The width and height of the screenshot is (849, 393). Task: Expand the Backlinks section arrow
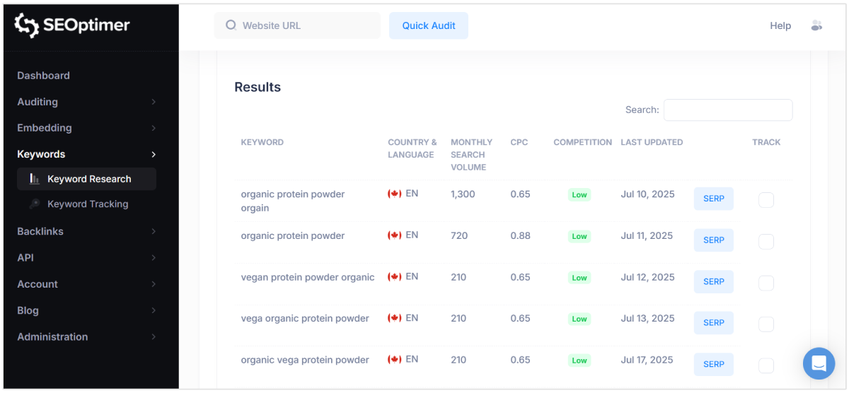coord(154,231)
